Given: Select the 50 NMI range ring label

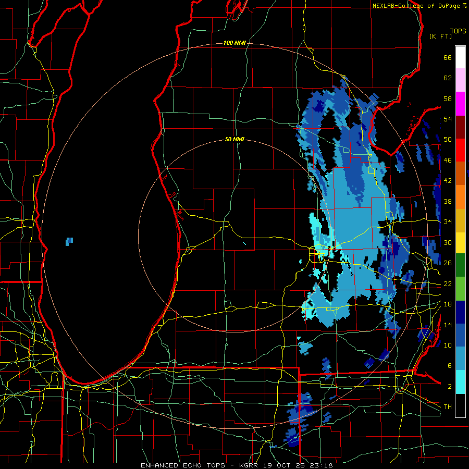Looking at the screenshot, I should pos(234,139).
